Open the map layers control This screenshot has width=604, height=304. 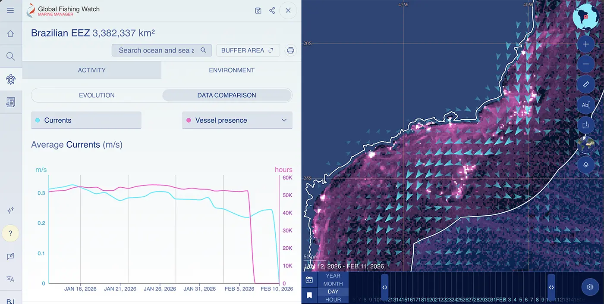[x=585, y=164]
